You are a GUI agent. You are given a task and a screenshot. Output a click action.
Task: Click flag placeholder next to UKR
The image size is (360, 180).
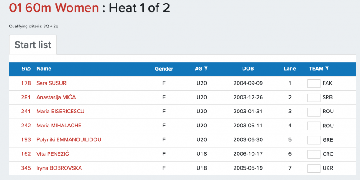[314, 168]
